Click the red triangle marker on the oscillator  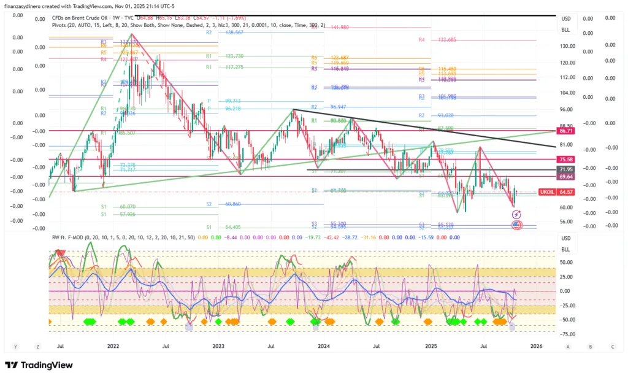(x=60, y=253)
